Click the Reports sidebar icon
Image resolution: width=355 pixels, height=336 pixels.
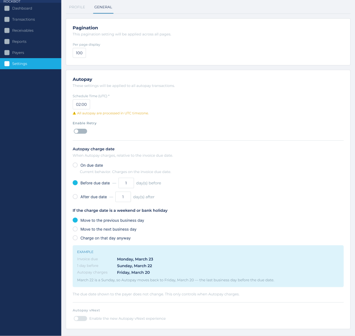tap(7, 42)
